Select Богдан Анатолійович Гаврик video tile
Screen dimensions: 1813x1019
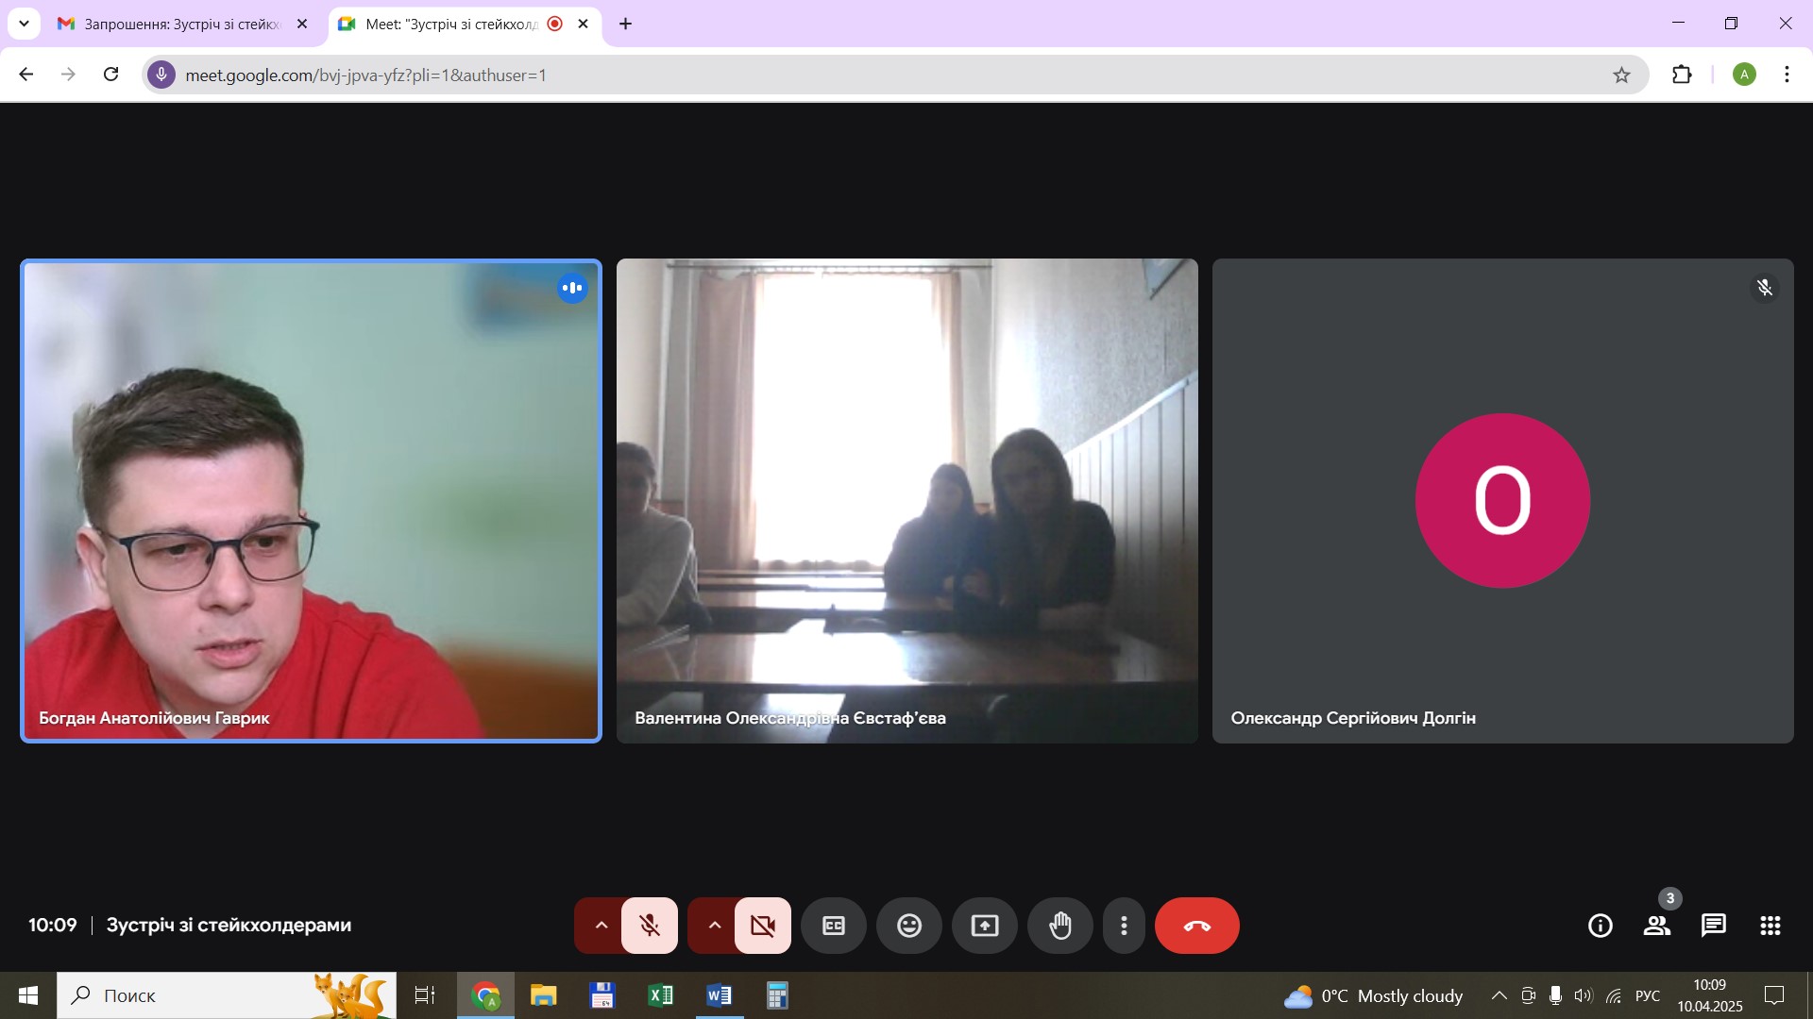tap(311, 501)
